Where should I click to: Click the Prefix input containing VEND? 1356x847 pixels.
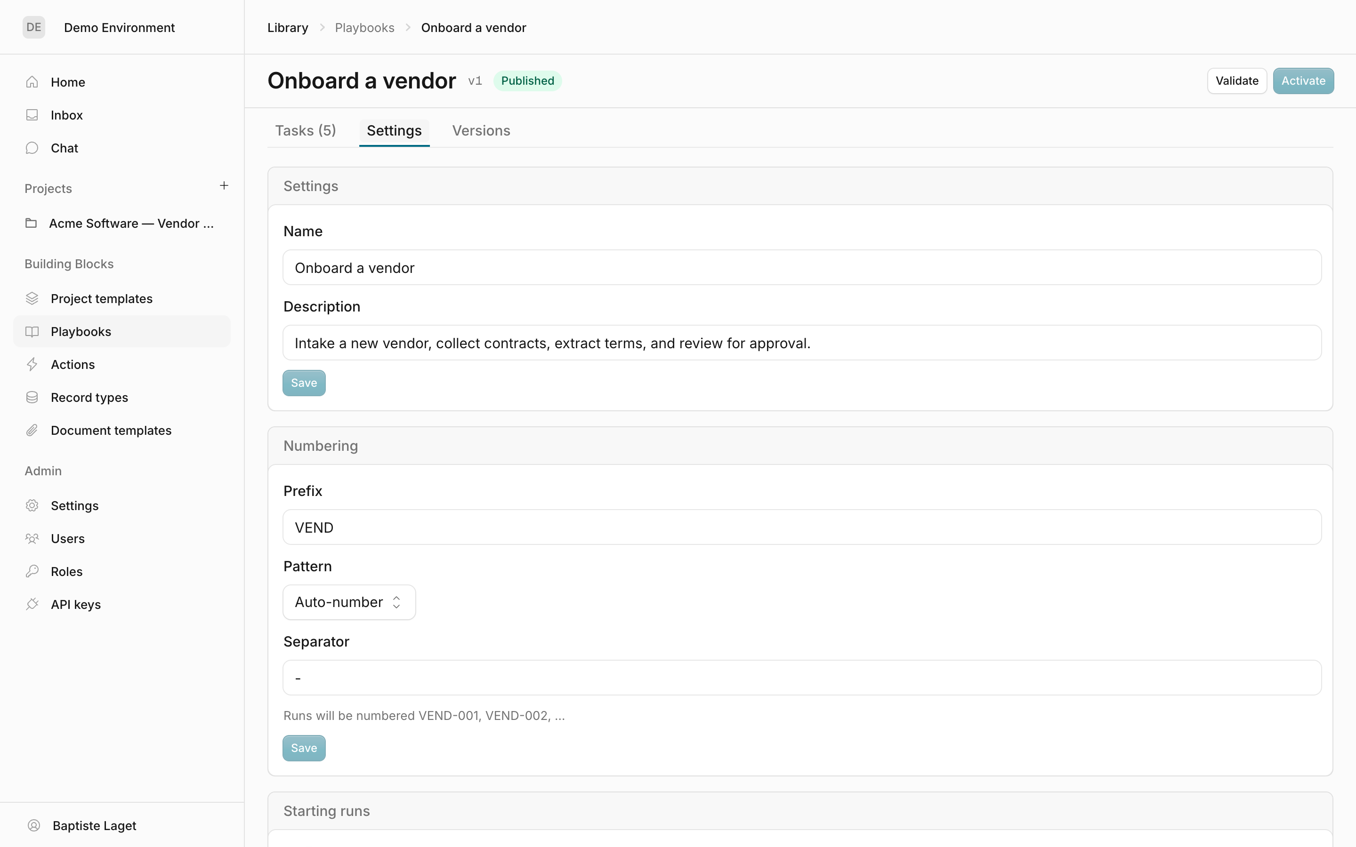point(802,527)
